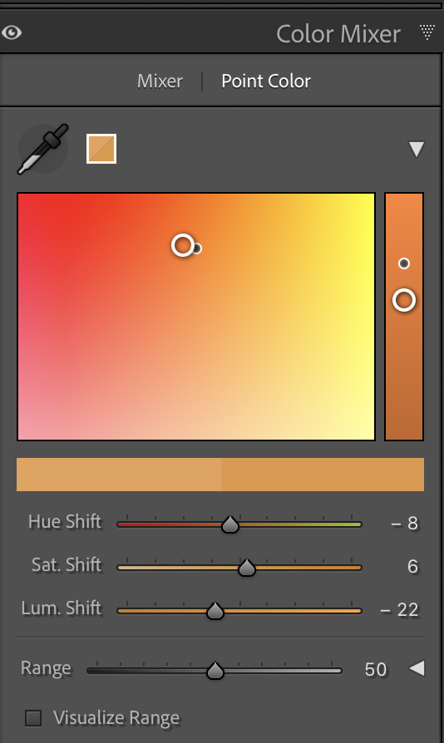Expand the Range options arrow
The height and width of the screenshot is (743, 444).
417,668
